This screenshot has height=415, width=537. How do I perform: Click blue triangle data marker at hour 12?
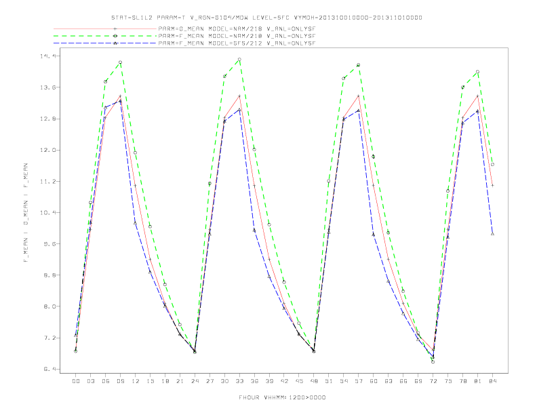point(136,223)
